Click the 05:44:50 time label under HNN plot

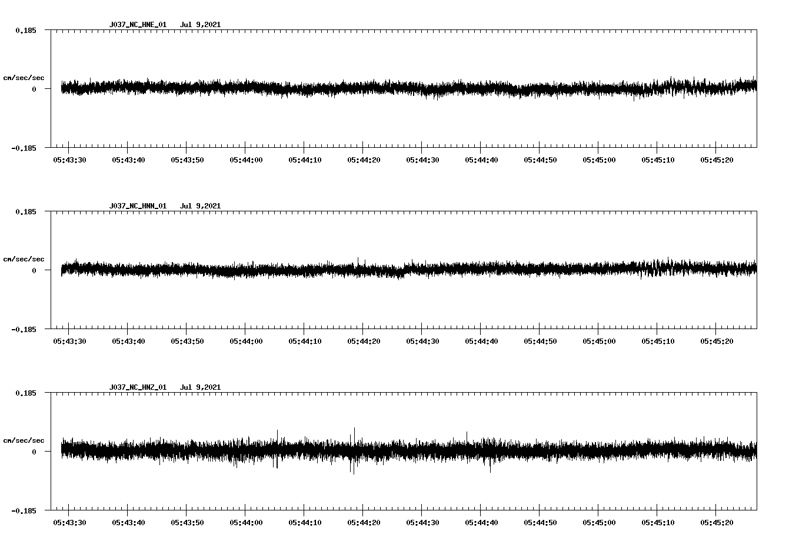pos(540,341)
